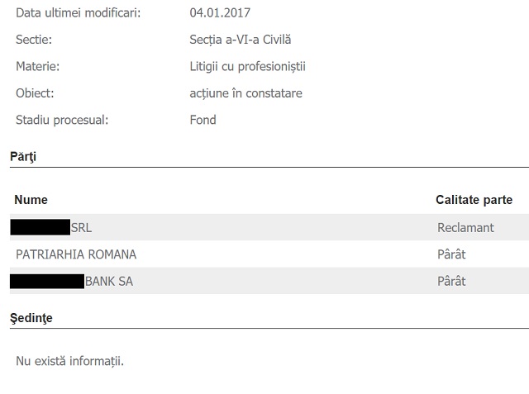Image resolution: width=529 pixels, height=394 pixels.
Task: Click the "Ședințe" section heading
Action: click(x=31, y=317)
